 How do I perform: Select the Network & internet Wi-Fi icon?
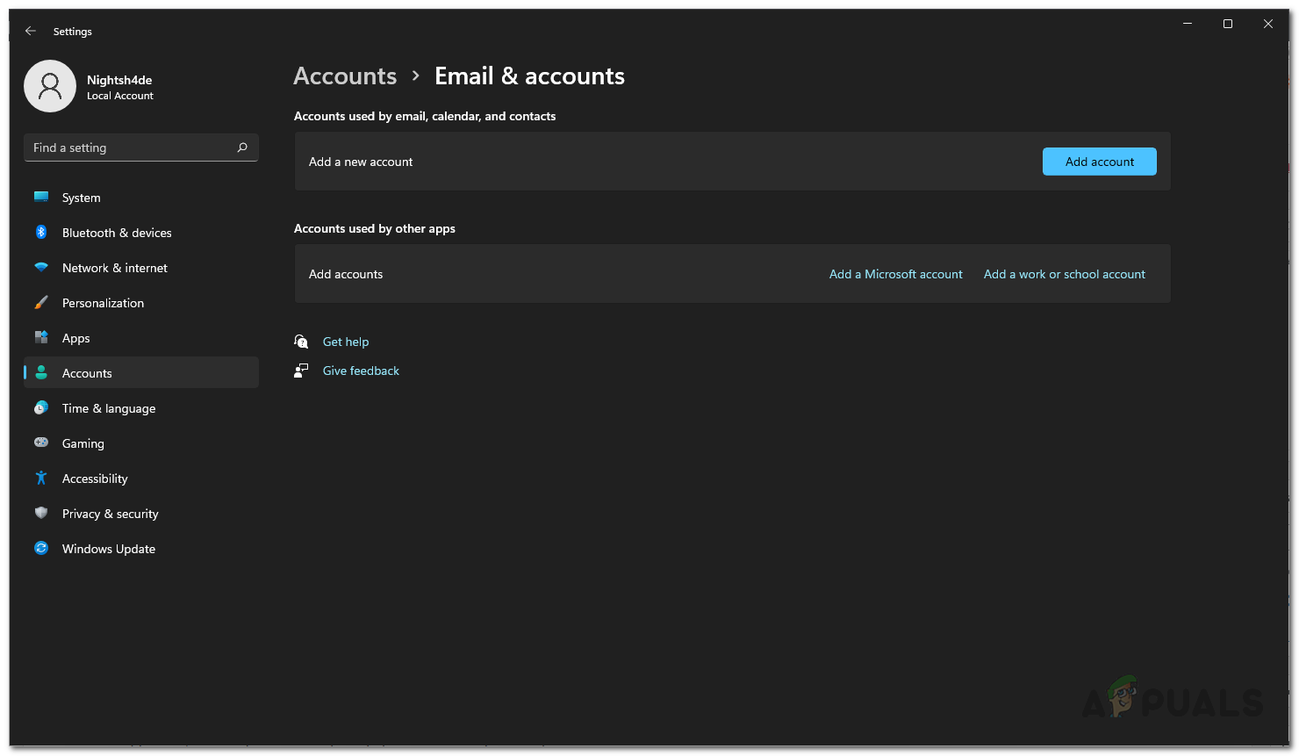[x=41, y=268]
